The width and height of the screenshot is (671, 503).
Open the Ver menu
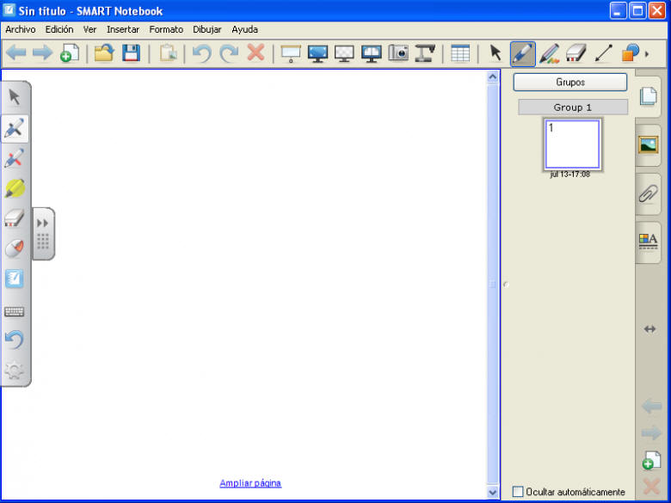tap(89, 29)
